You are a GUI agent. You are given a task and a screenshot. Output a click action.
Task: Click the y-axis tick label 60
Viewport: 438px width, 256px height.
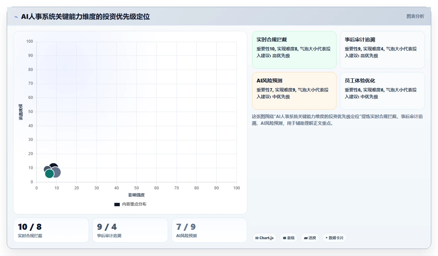(x=31, y=98)
